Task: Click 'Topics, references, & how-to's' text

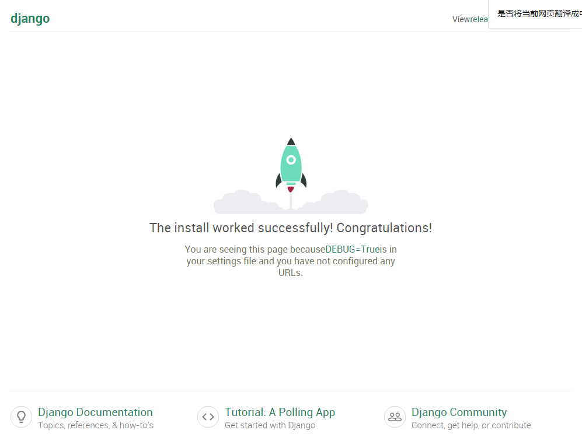Action: 96,425
